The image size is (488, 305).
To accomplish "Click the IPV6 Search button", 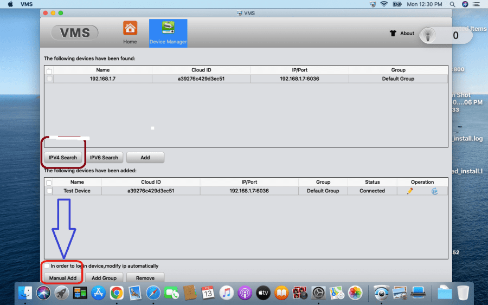I will 104,158.
